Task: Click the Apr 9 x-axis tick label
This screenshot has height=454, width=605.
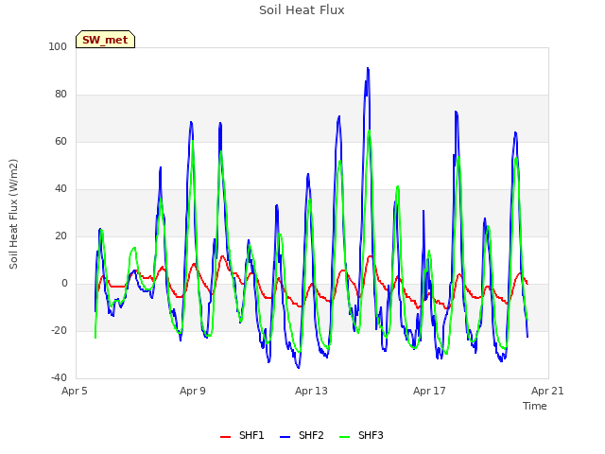Action: click(193, 391)
